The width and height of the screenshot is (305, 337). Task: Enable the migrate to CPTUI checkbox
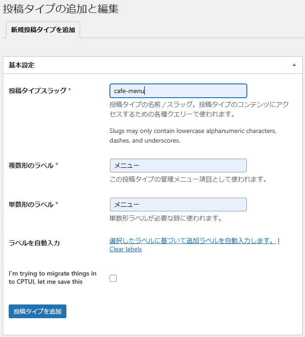pyautogui.click(x=113, y=278)
